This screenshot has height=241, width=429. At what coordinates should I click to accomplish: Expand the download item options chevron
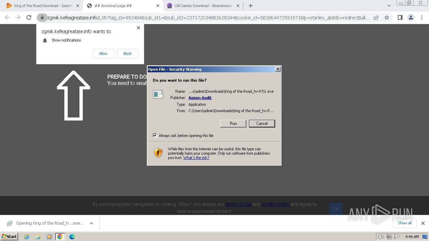pyautogui.click(x=91, y=223)
